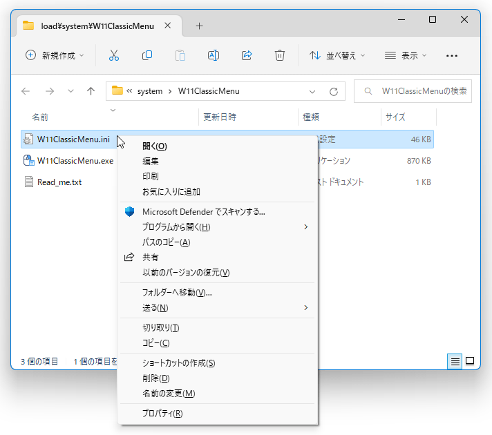This screenshot has width=492, height=435.
Task: Scan with Microsoft Defender
Action: click(217, 212)
